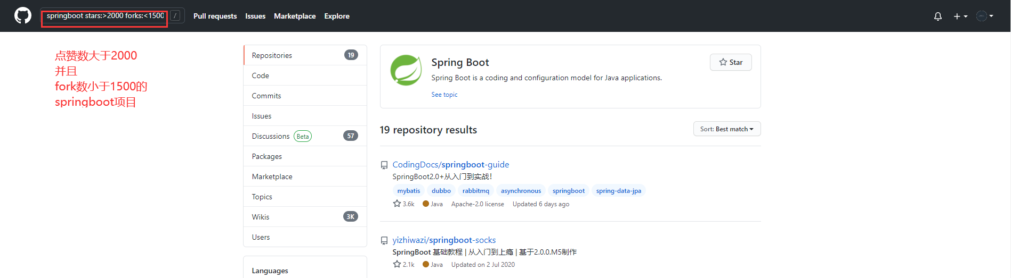The image size is (1011, 278).
Task: Click the springboot topic tag
Action: tap(569, 191)
